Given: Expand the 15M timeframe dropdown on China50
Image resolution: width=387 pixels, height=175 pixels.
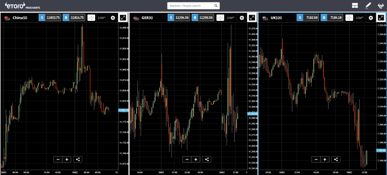Looking at the screenshot, I should tap(102, 18).
